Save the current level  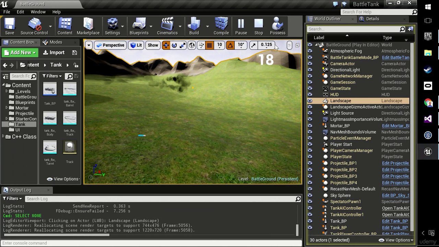[10, 26]
